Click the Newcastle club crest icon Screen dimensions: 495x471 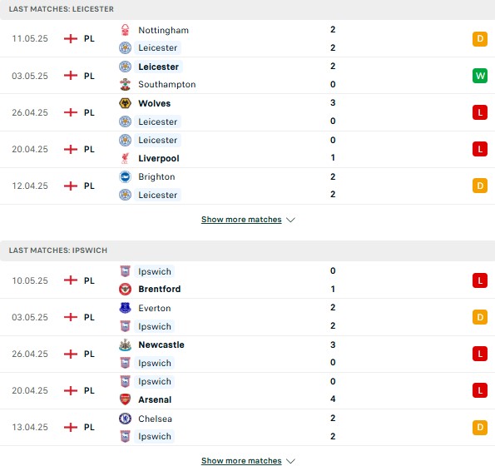pyautogui.click(x=125, y=345)
